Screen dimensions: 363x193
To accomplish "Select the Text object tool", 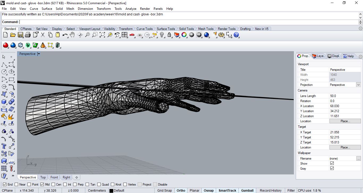I will click(4, 146).
